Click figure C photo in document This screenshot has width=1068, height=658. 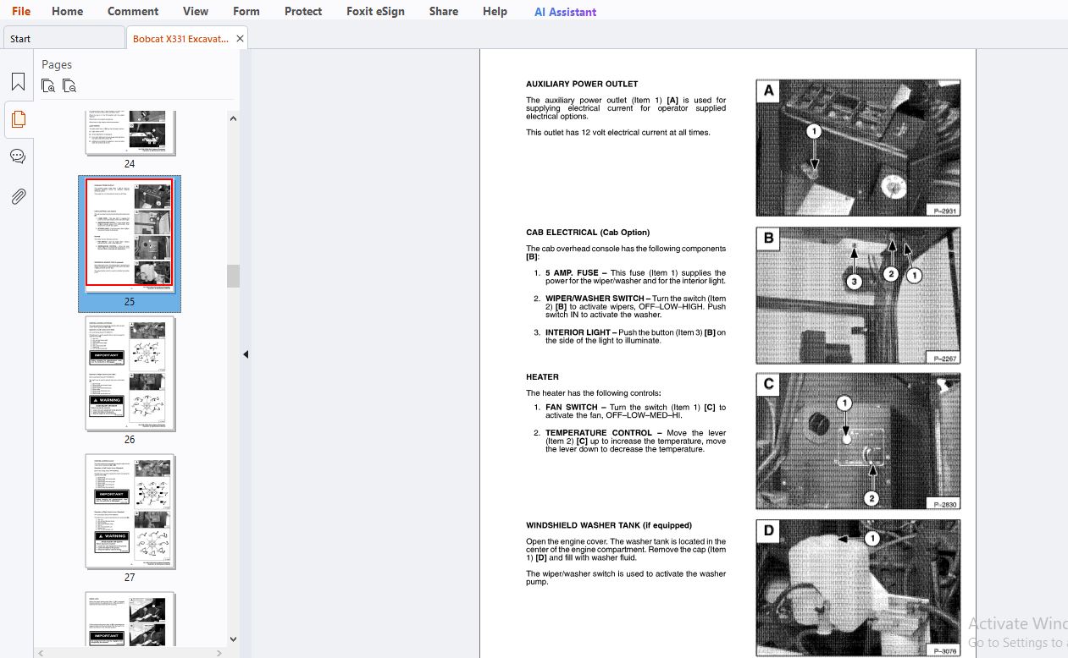pyautogui.click(x=858, y=441)
